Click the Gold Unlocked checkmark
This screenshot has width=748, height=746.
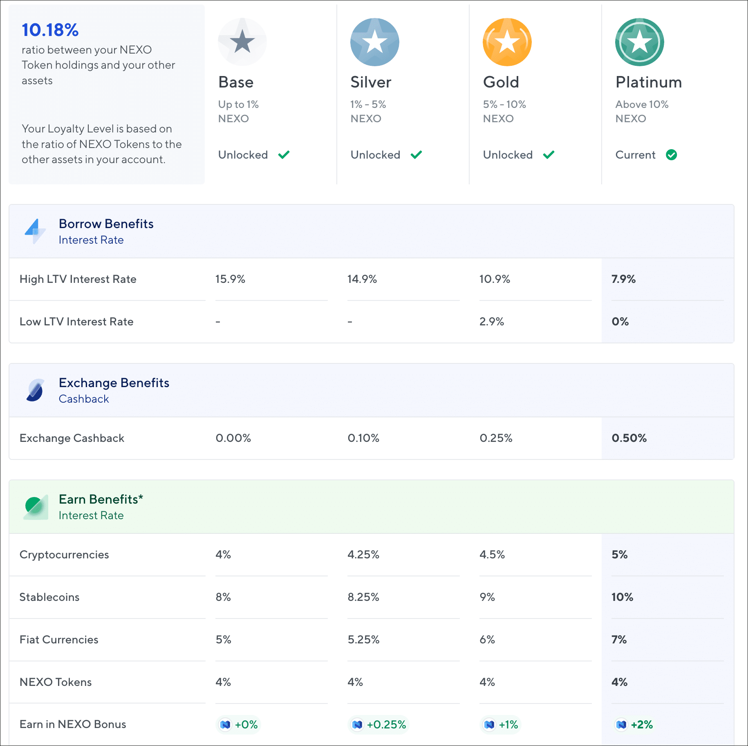(549, 155)
